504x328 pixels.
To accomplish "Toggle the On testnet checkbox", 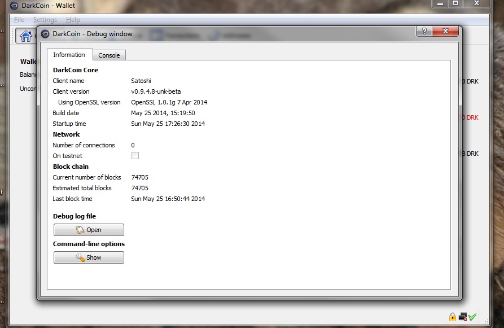I will (135, 156).
